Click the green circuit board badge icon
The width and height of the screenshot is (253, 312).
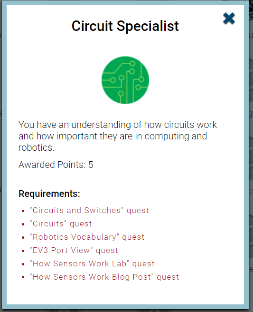pos(125,80)
